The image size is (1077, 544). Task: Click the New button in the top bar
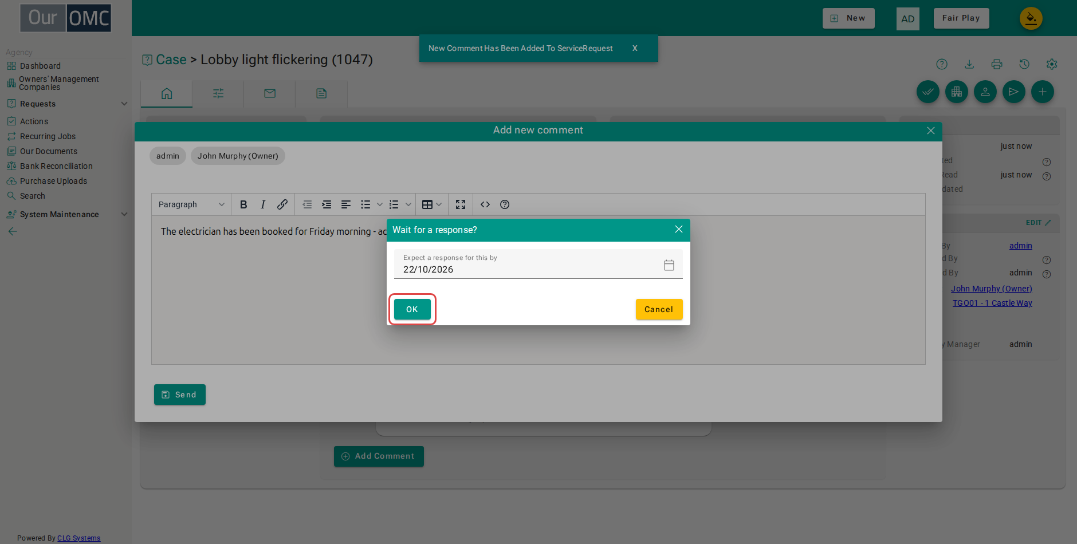[x=848, y=18]
